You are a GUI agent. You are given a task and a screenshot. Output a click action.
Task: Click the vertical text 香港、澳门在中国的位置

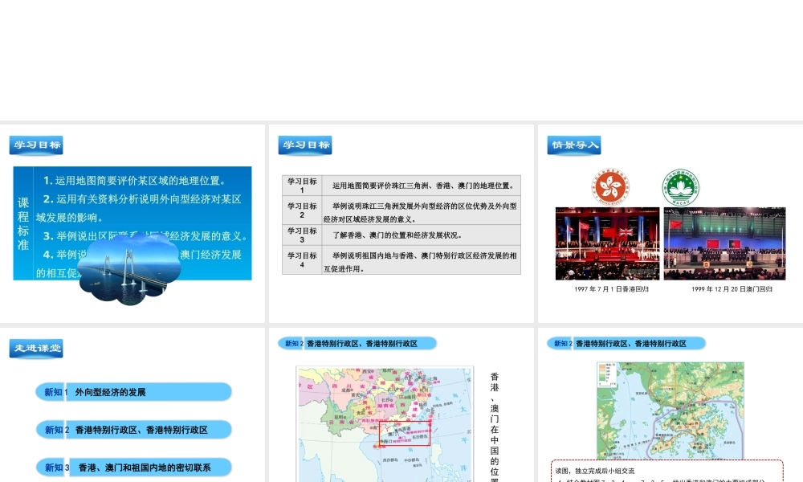(494, 427)
